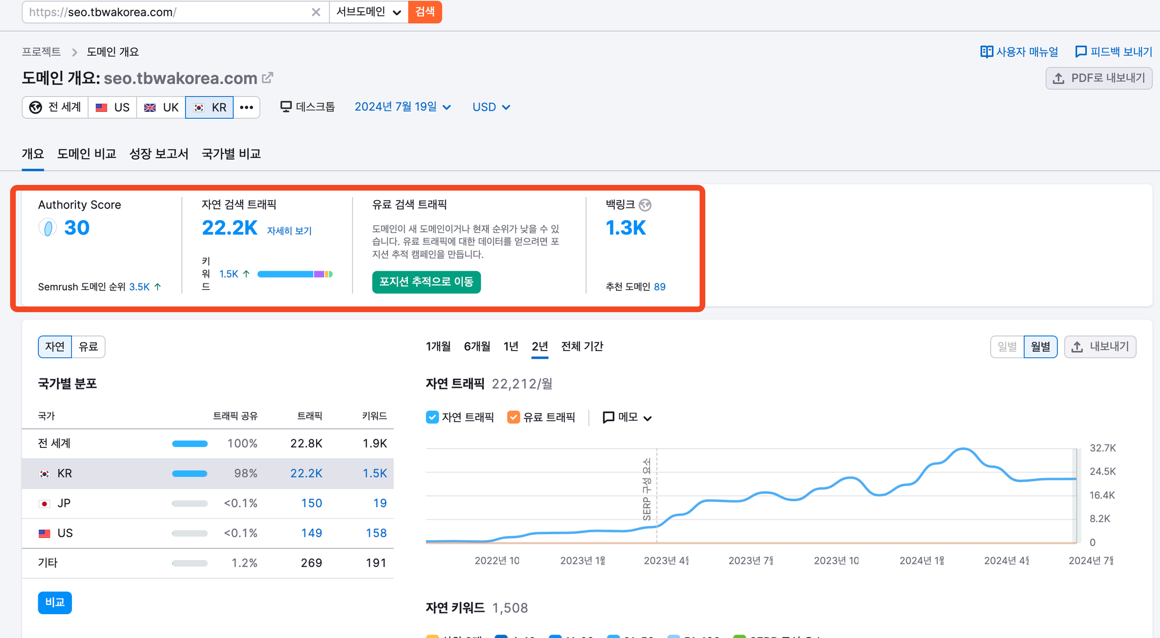Open 피드백 보내기 link
Screen dimensions: 1160x638
(x=1114, y=52)
